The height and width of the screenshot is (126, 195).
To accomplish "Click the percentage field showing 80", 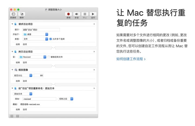I will [38, 76].
